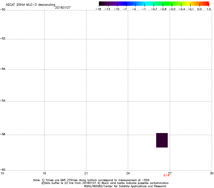Click the ASCAT 25KM MLE-3 descending title
This screenshot has height=188, width=214.
[x=30, y=5]
